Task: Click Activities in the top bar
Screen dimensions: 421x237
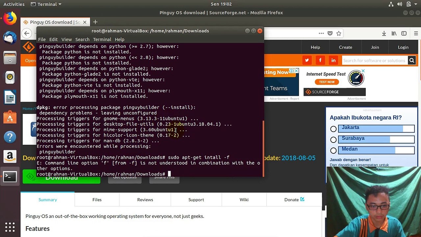Action: [14, 4]
